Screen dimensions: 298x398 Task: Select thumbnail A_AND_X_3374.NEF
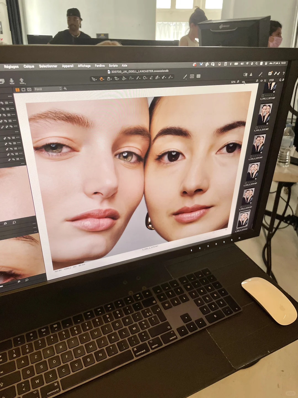click(x=253, y=171)
